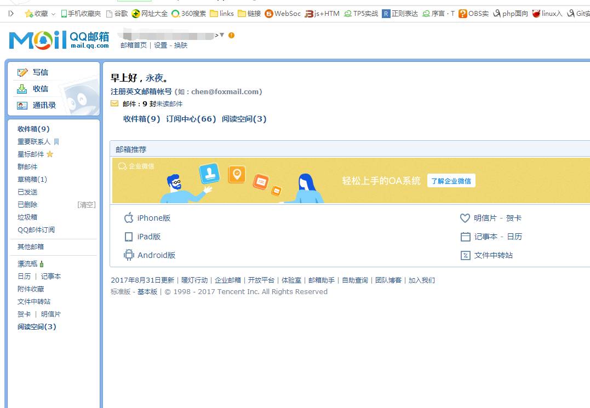This screenshot has height=408, width=590.
Task: Click 企业邮箱 footer link
Action: [228, 280]
